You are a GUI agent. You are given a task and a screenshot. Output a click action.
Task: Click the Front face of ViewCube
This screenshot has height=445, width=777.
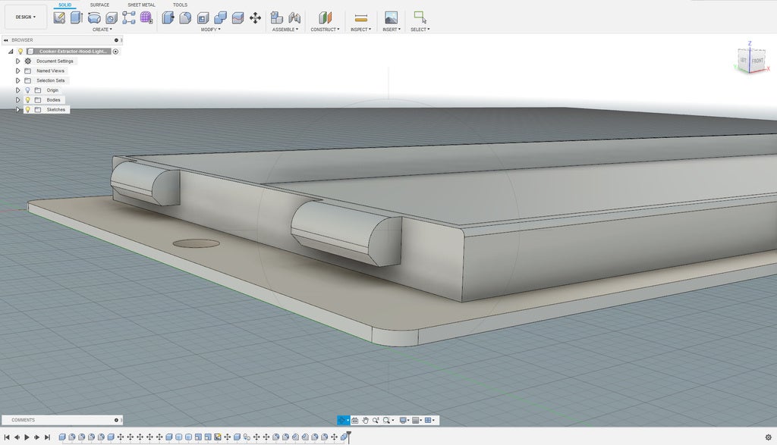tap(757, 60)
